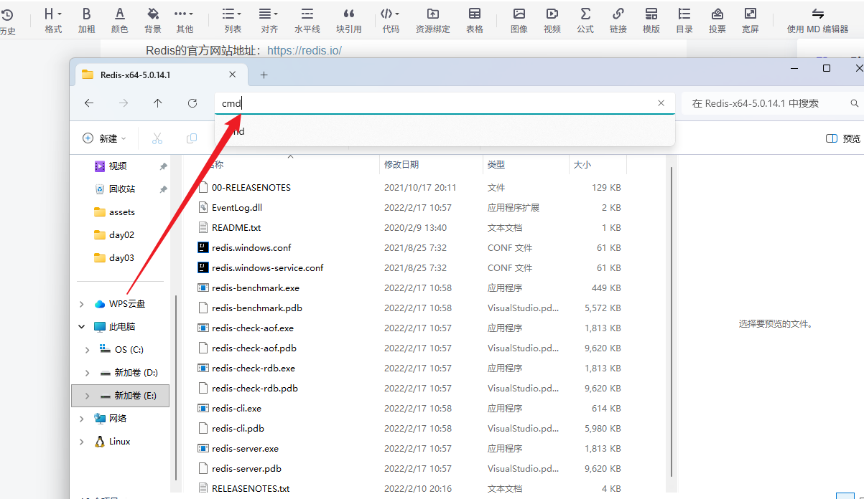Expand the 新加卷 (E:) drive node
Viewport: 864px width, 499px height.
tap(88, 396)
